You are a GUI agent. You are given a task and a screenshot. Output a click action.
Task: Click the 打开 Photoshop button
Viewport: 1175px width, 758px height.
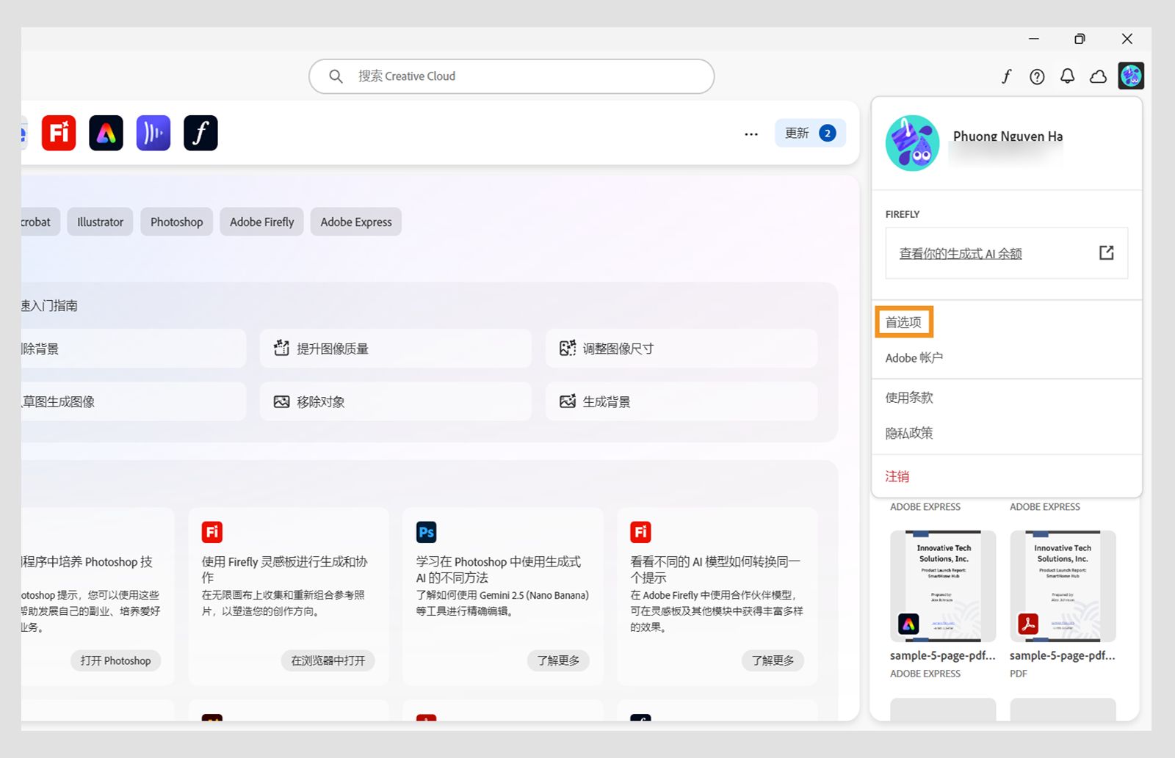115,660
